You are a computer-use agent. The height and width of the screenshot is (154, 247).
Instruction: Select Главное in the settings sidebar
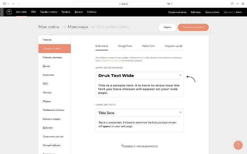click(x=55, y=40)
